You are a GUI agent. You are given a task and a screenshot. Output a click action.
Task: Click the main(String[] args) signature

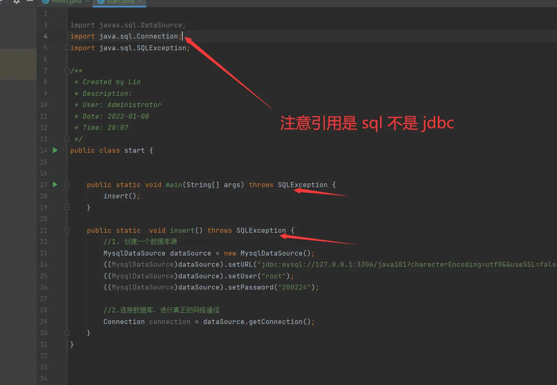(x=205, y=185)
